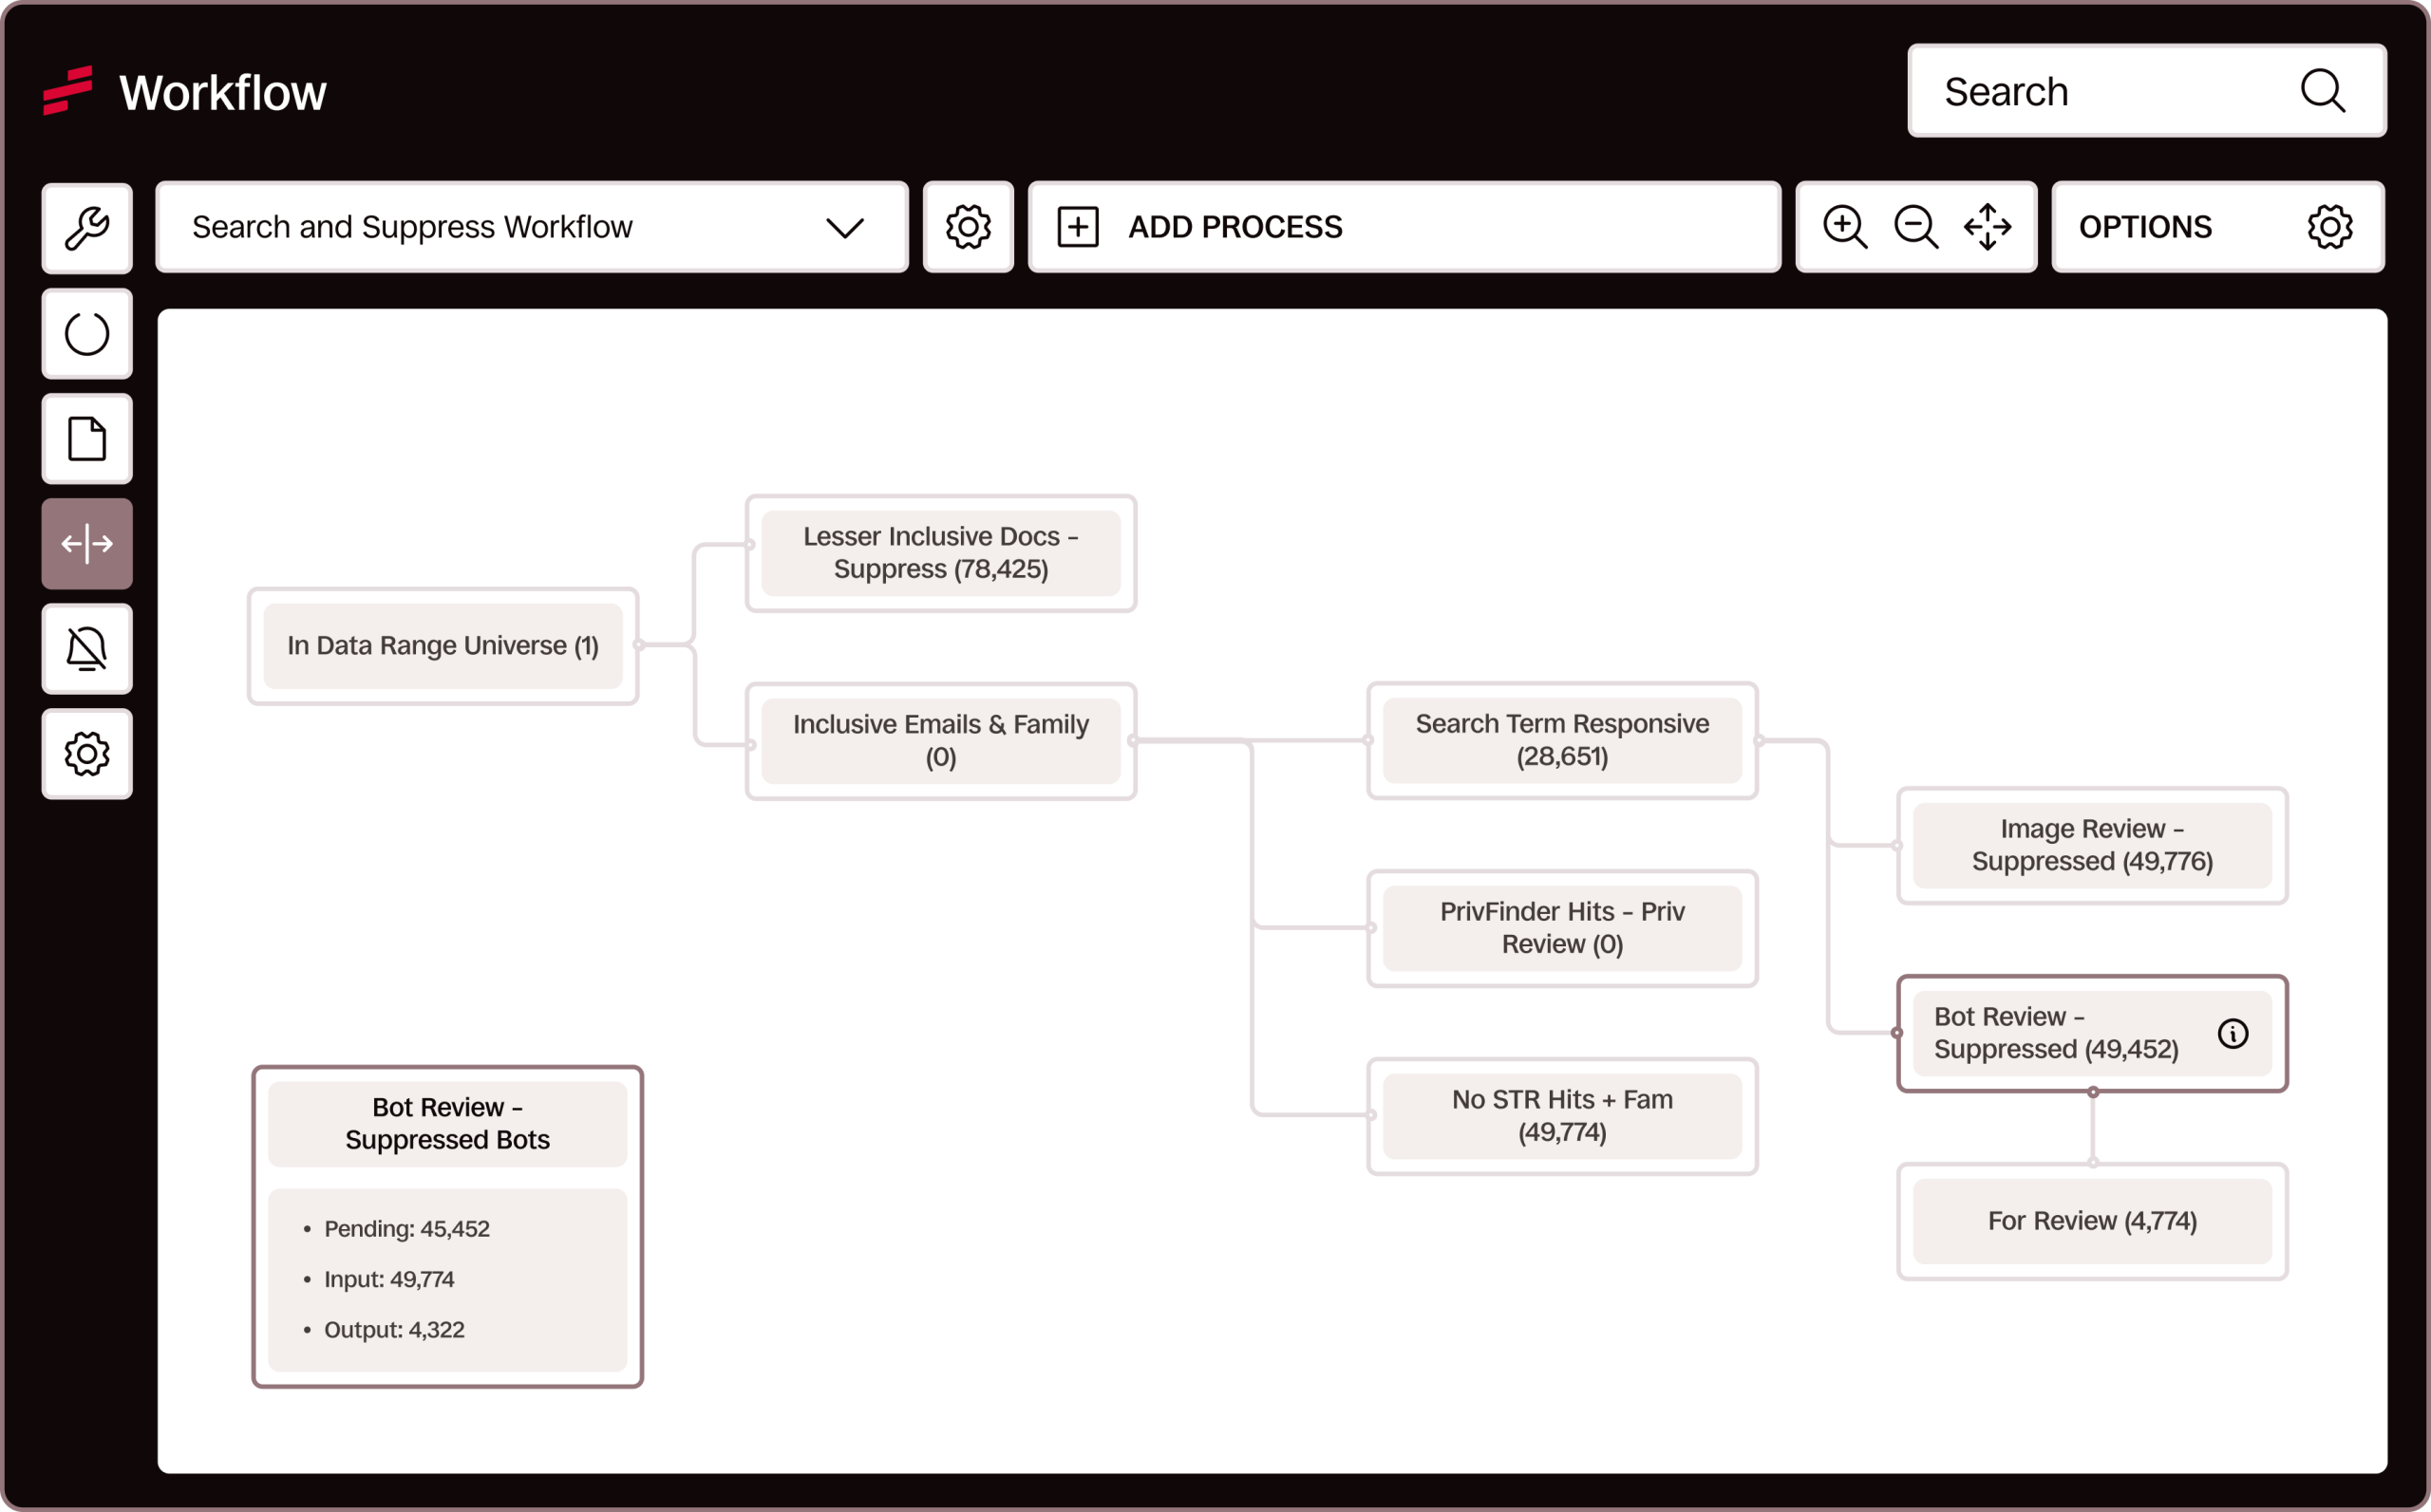Image resolution: width=2431 pixels, height=1512 pixels.
Task: Click the dropdown chevron arrow
Action: click(844, 228)
